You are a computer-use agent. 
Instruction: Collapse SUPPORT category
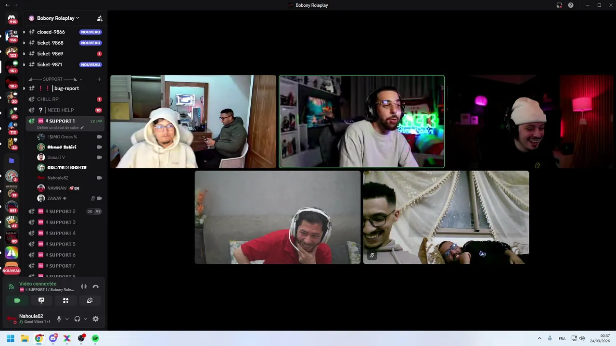[x=55, y=79]
